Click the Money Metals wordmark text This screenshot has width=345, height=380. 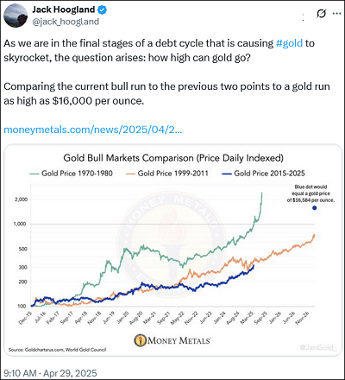(179, 340)
